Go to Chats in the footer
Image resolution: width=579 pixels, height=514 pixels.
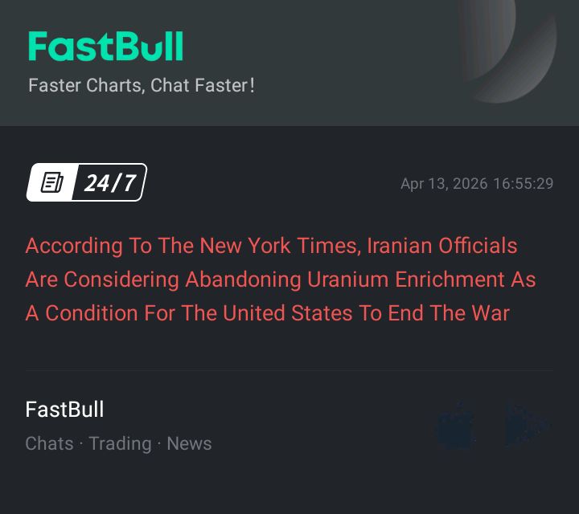[x=49, y=443]
